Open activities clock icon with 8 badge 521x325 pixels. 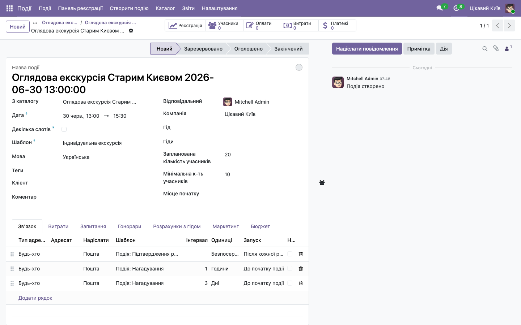pyautogui.click(x=457, y=8)
